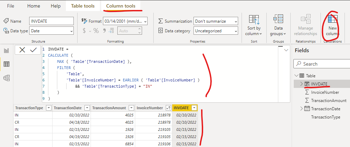The image size is (350, 147).
Task: Click the search magnifier icon in Fields
Action: pyautogui.click(x=299, y=64)
